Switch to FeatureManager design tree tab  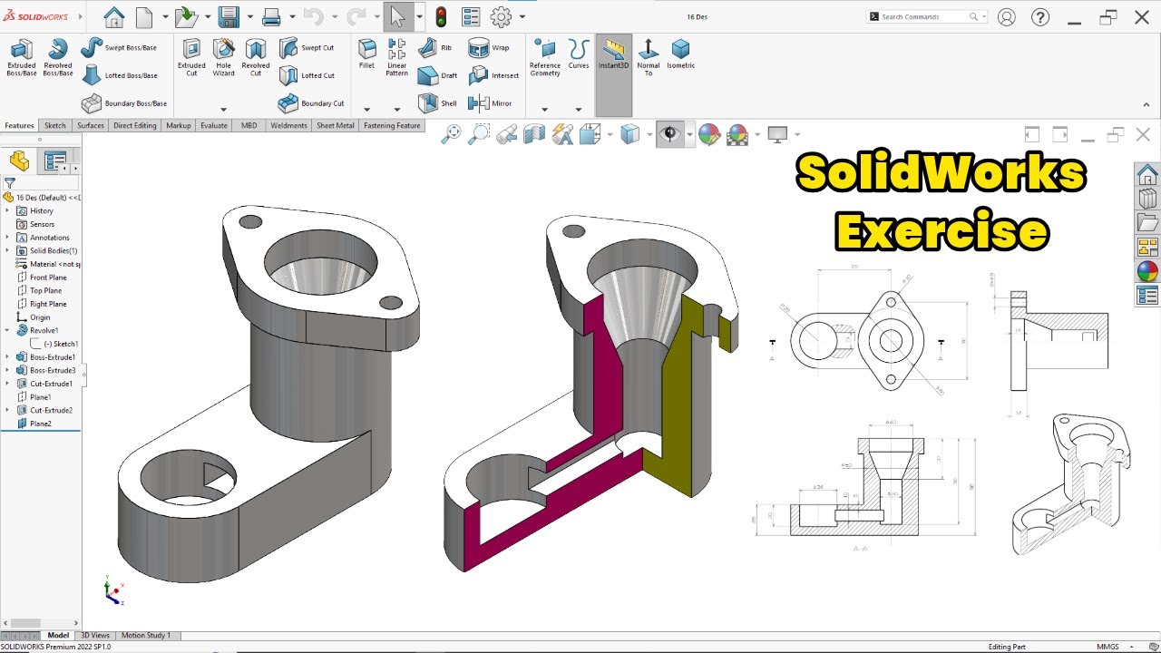[19, 162]
